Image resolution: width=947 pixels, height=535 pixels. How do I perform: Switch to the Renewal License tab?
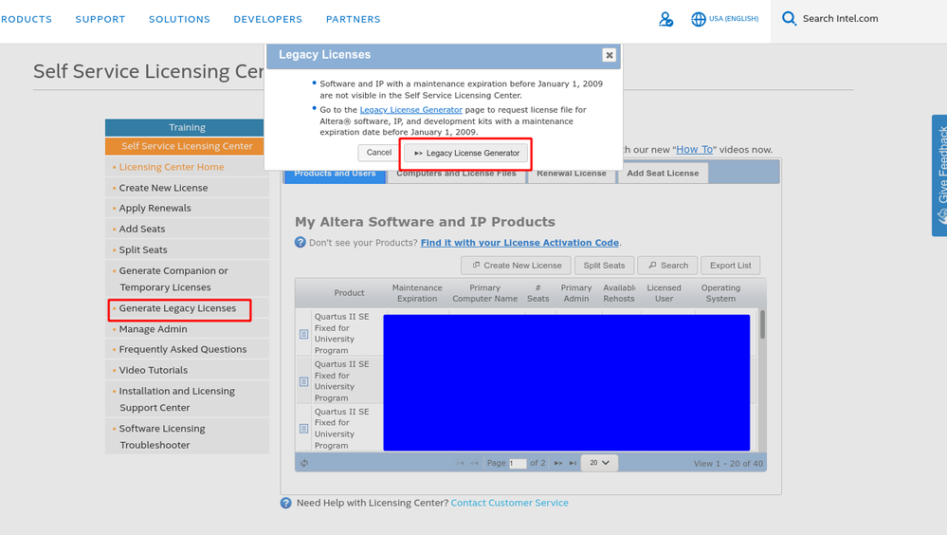[572, 175]
